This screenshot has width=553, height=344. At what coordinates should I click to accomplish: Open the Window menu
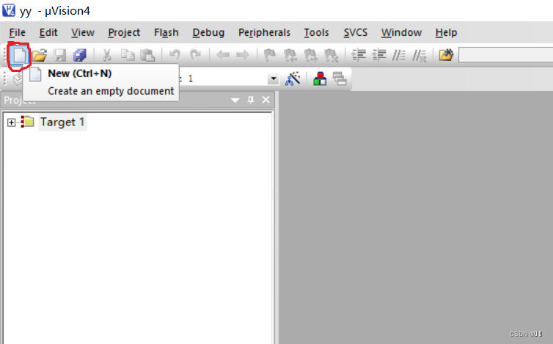point(401,32)
